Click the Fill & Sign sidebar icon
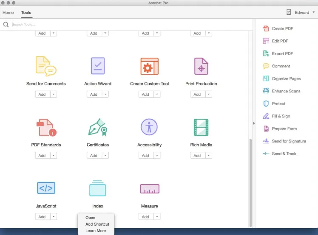Image resolution: width=318 pixels, height=235 pixels. coord(266,116)
